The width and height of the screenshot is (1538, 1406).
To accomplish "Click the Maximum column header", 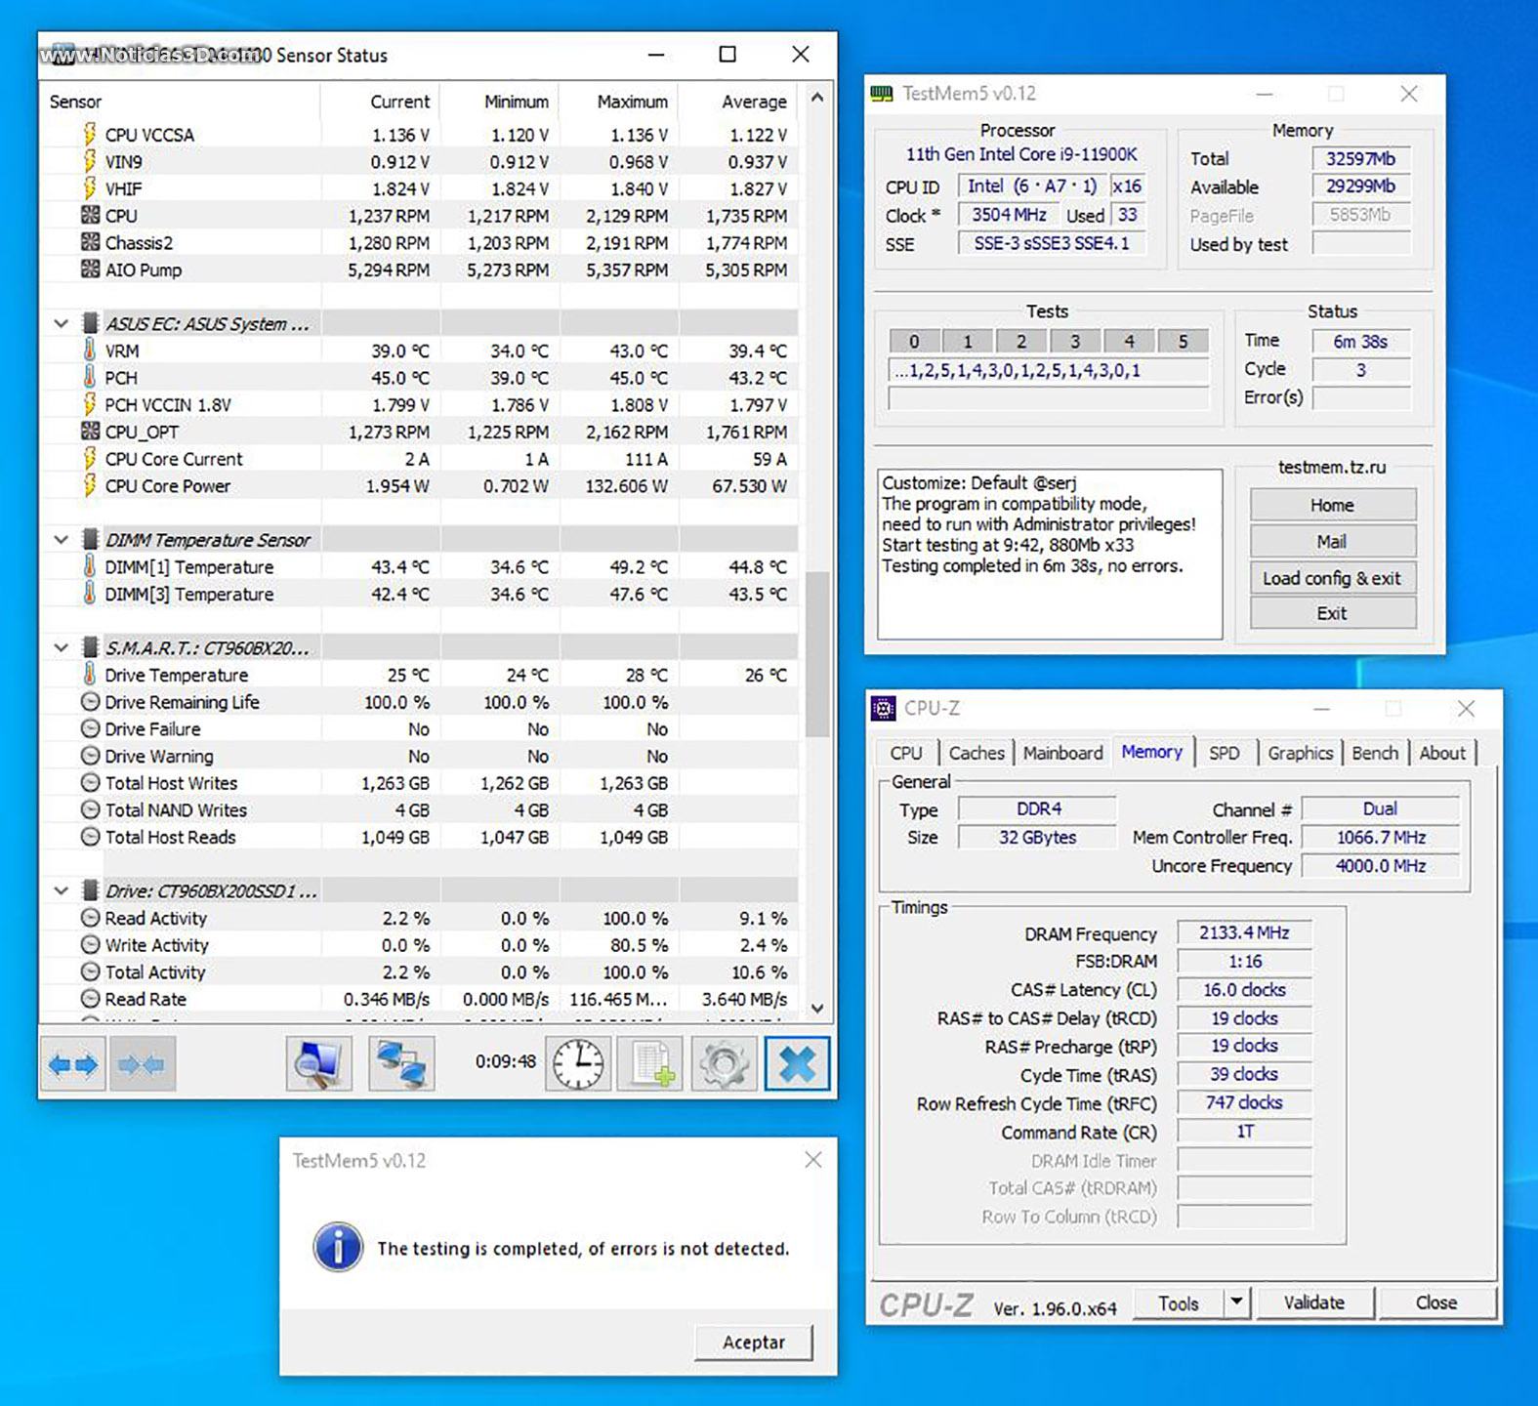I will (x=619, y=102).
